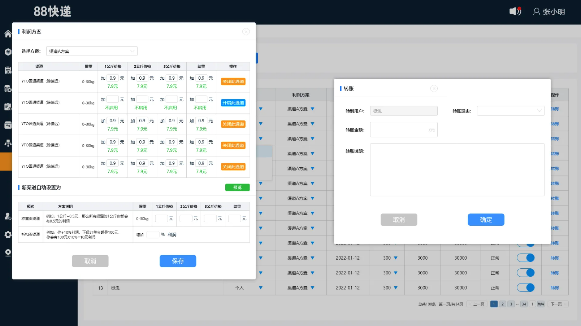Click the 转账说明 text area
This screenshot has width=581, height=326.
click(x=457, y=170)
